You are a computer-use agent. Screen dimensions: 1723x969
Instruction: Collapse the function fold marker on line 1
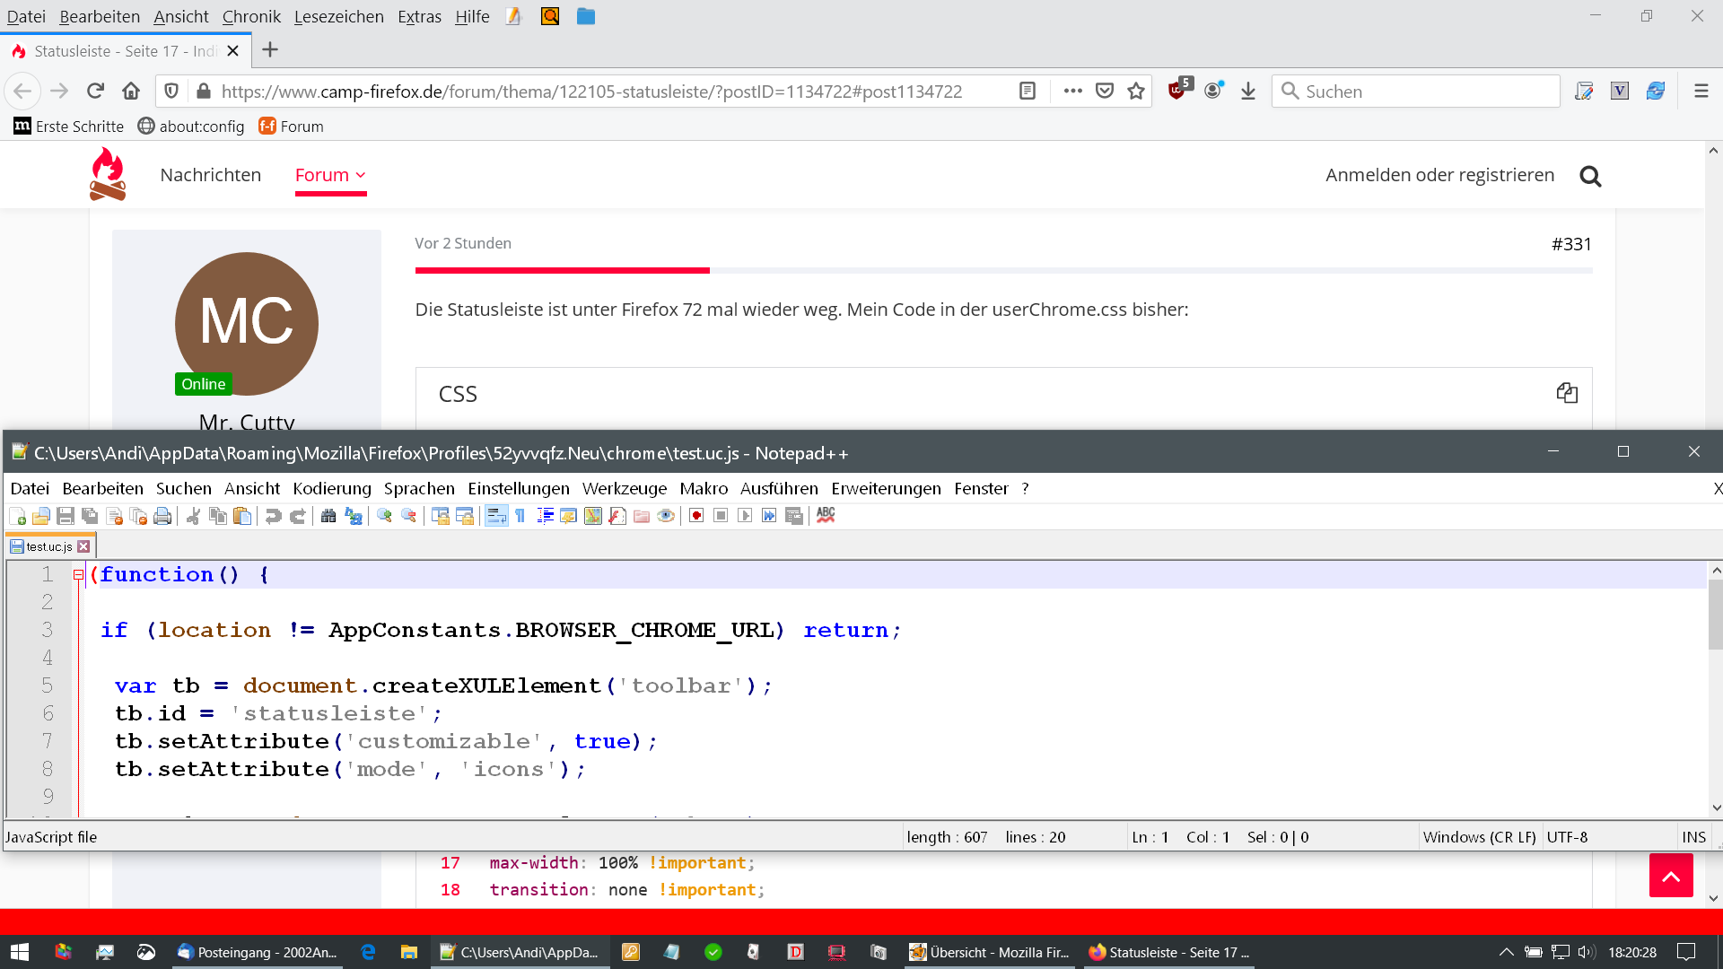click(78, 575)
